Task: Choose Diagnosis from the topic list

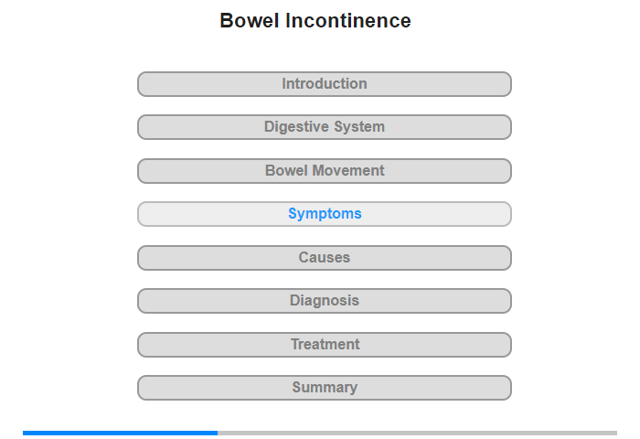Action: pos(324,301)
